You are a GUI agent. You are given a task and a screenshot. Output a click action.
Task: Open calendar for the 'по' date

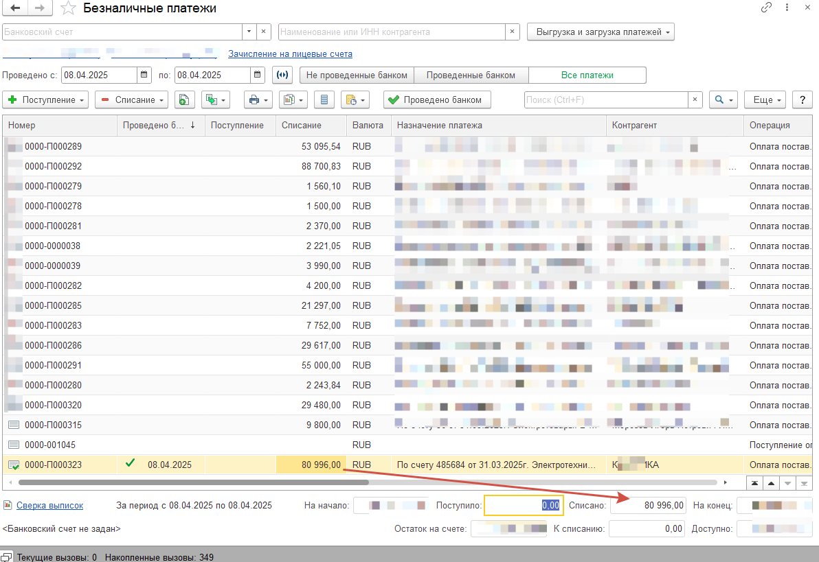(258, 75)
